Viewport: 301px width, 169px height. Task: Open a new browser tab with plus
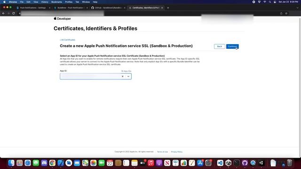[x=168, y=8]
